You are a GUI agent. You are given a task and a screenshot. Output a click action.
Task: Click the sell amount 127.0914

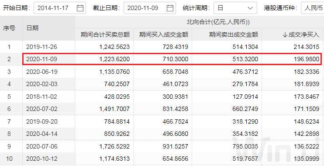tap(245, 97)
